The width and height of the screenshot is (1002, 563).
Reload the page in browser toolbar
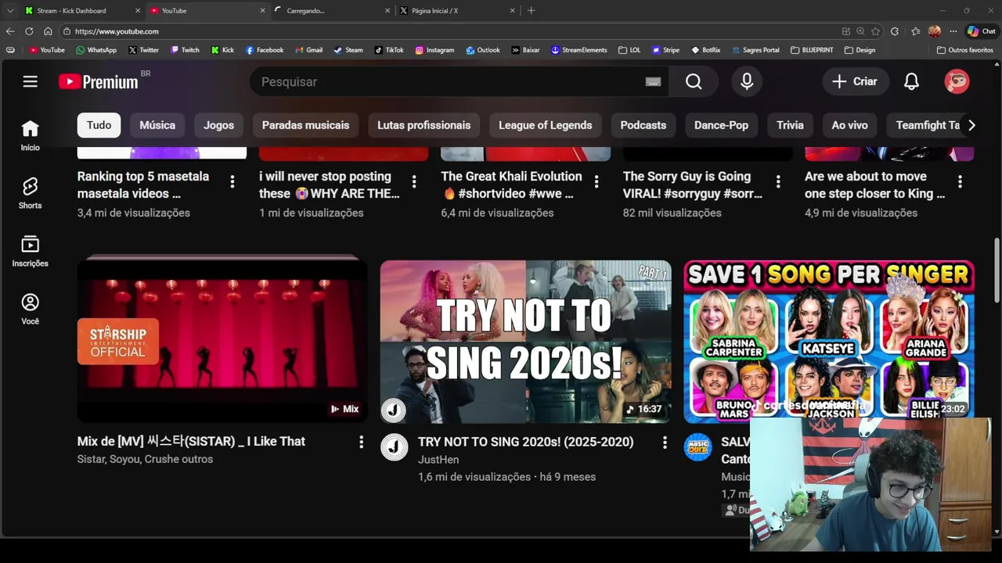(29, 31)
